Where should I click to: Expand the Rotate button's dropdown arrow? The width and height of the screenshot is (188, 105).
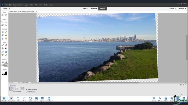(33, 98)
